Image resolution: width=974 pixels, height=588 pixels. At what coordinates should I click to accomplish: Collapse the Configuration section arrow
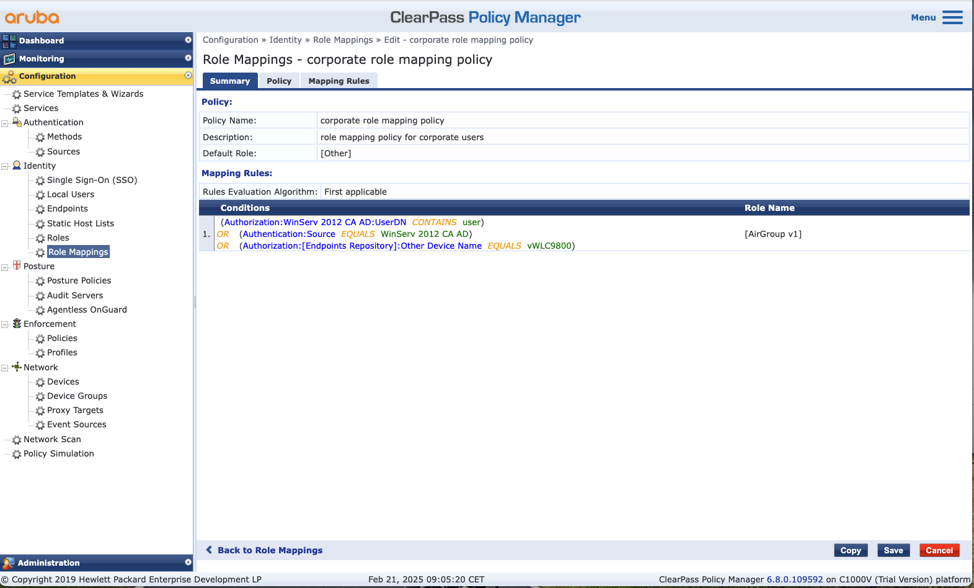coord(188,75)
